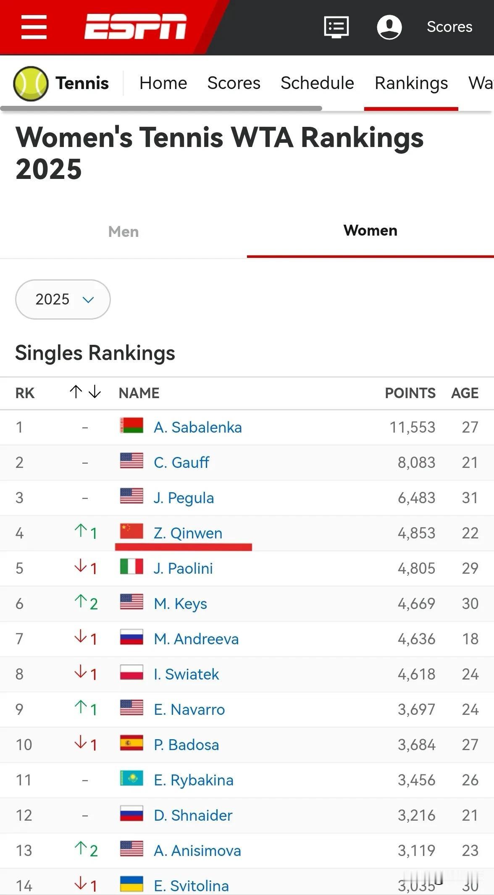Click the Kazakhstan flag next to Rybakina
494x895 pixels.
coord(131,778)
